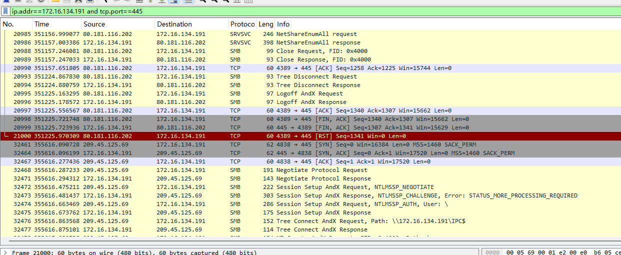Sort by the Protocol column header

[x=242, y=24]
